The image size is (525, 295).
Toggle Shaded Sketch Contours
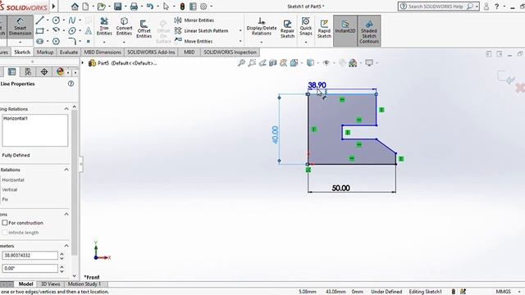369,30
